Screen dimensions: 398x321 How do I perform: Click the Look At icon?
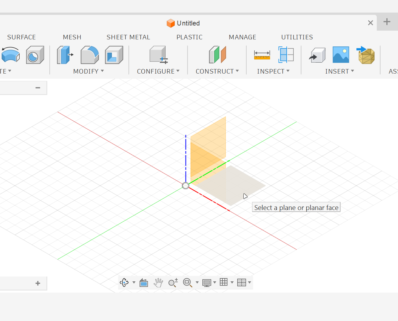click(144, 283)
